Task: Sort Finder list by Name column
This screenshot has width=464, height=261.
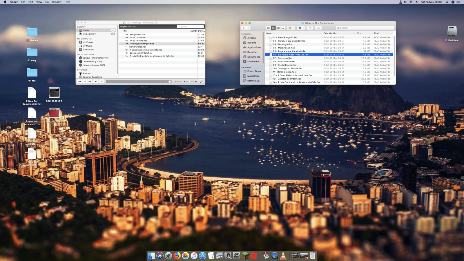Action: coord(293,33)
